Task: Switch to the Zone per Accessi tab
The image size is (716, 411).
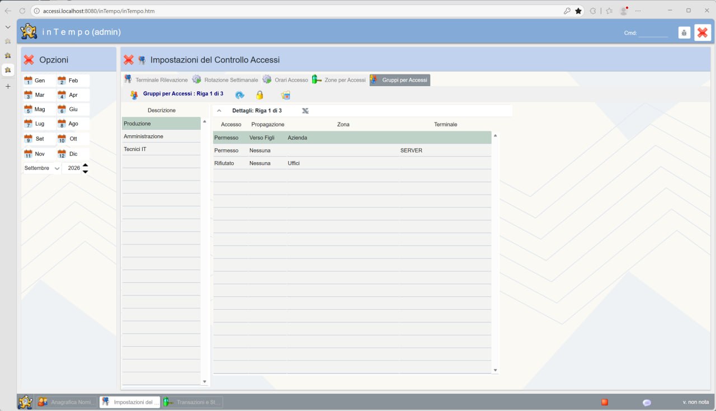Action: (x=339, y=80)
